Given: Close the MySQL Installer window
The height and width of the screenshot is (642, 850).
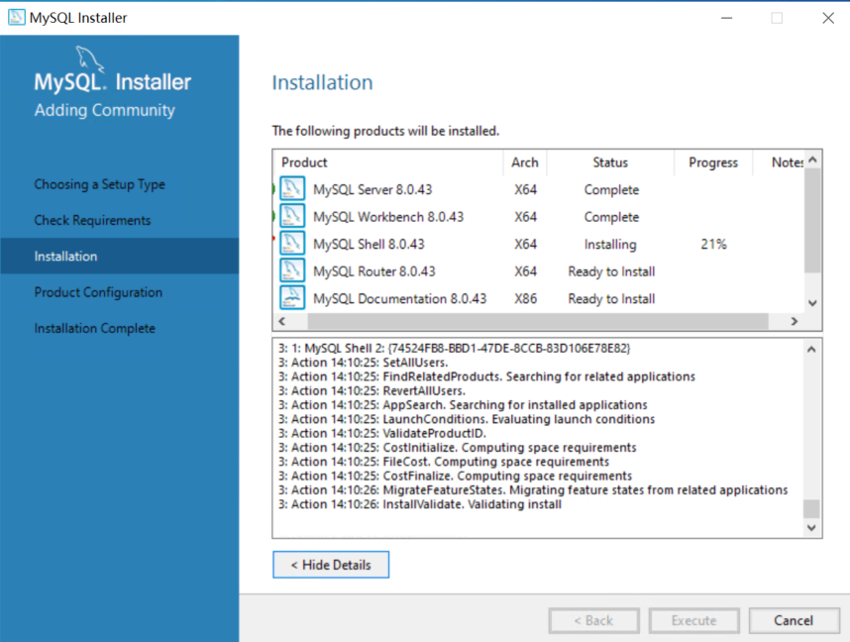Looking at the screenshot, I should (x=828, y=18).
